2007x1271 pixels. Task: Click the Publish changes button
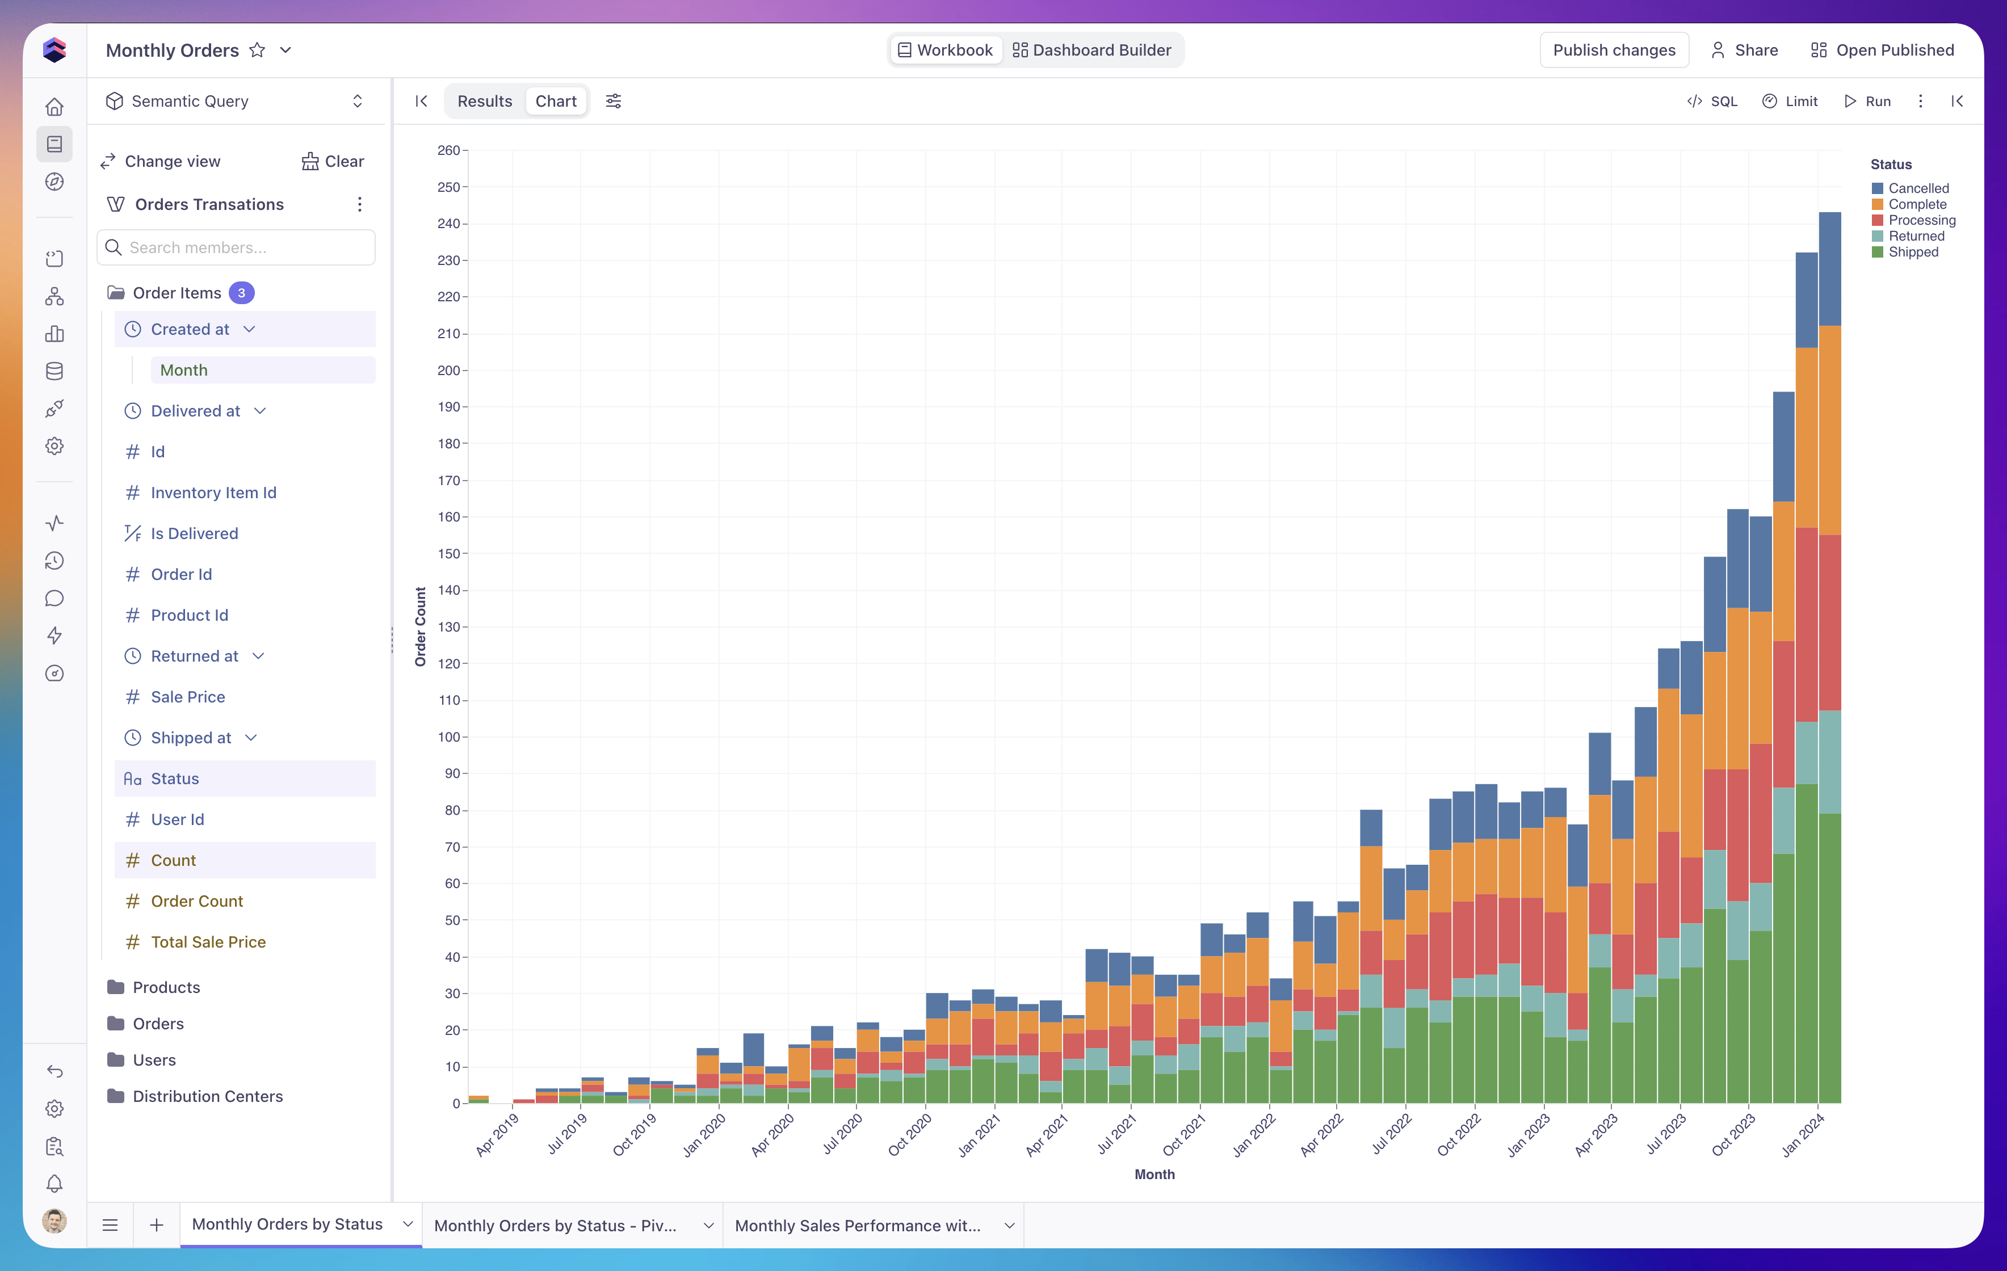[x=1614, y=50]
